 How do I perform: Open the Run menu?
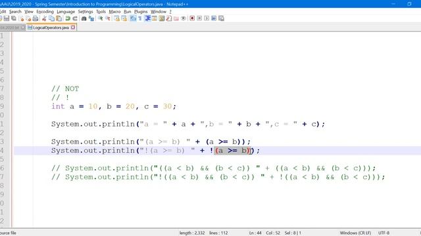127,12
